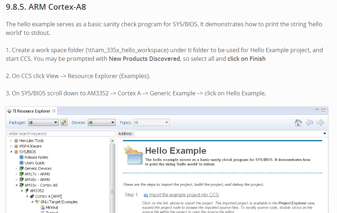Click the bold New Products Discovered text
The image size is (337, 213).
[x=144, y=59]
